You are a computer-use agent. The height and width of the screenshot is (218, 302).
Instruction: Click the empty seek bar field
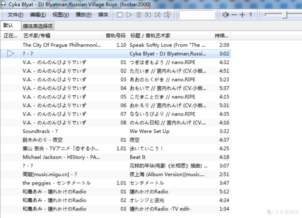(197, 15)
